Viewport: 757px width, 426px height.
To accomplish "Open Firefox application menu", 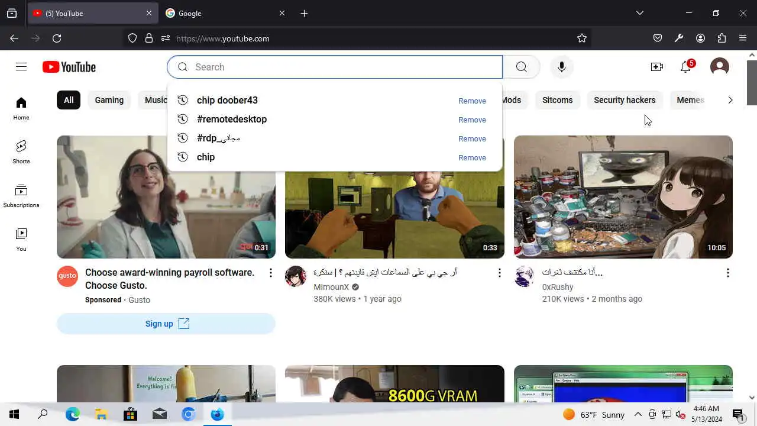I will point(743,38).
